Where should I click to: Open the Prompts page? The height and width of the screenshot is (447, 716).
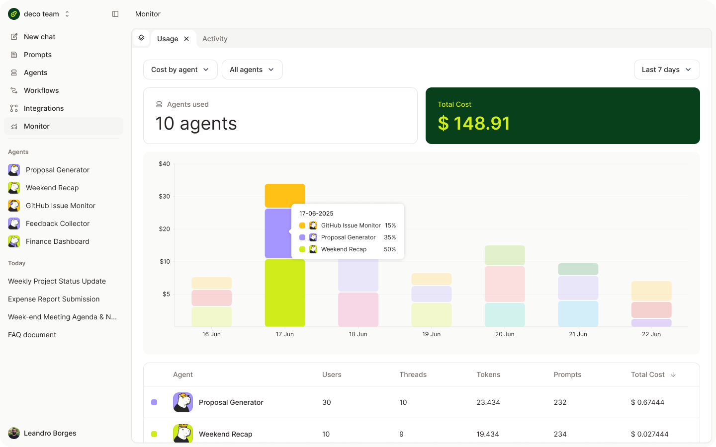pos(64,55)
